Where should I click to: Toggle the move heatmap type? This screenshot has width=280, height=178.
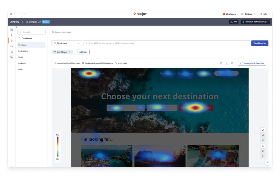coord(263,151)
